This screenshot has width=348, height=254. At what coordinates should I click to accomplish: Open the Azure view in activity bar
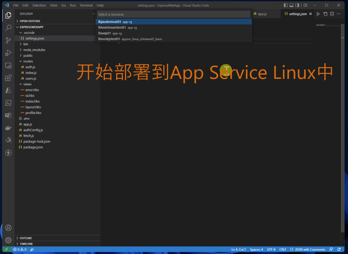(x=8, y=90)
